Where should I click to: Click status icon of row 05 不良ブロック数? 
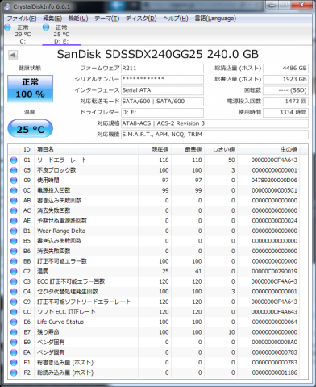click(14, 170)
